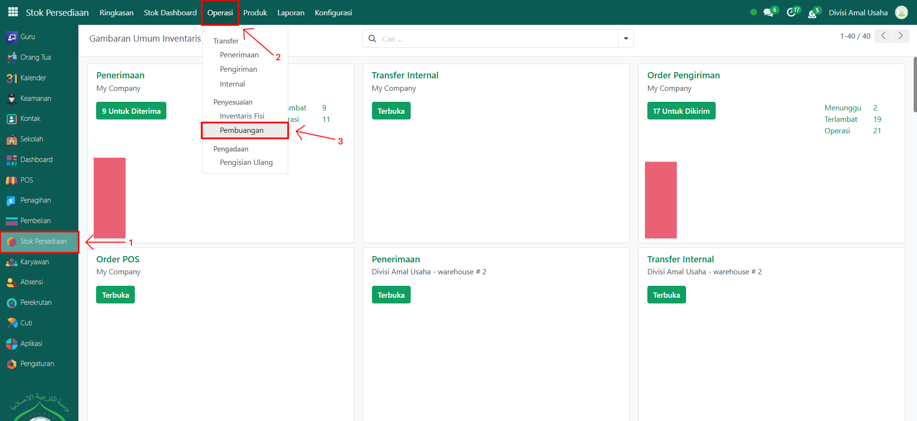Select Pembuangan from Operasi menu
This screenshot has width=917, height=421.
[x=241, y=130]
